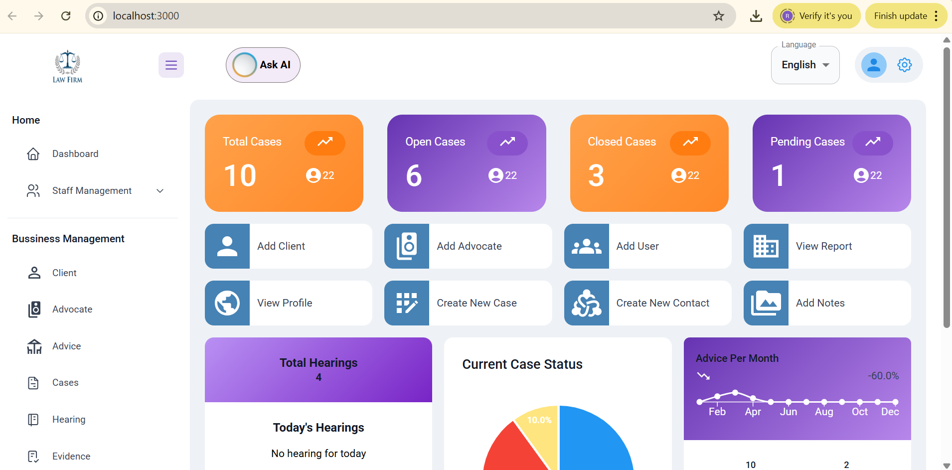
Task: Go to Dashboard in the sidebar
Action: click(x=75, y=154)
